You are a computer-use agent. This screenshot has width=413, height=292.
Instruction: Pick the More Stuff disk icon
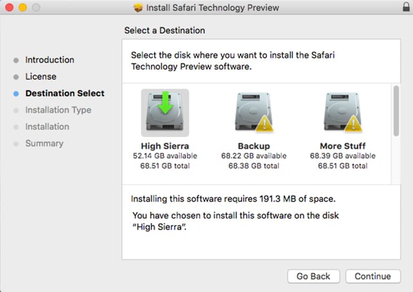click(x=343, y=112)
